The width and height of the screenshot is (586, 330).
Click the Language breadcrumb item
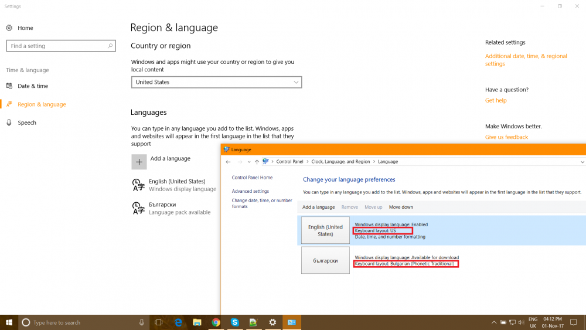pos(388,161)
